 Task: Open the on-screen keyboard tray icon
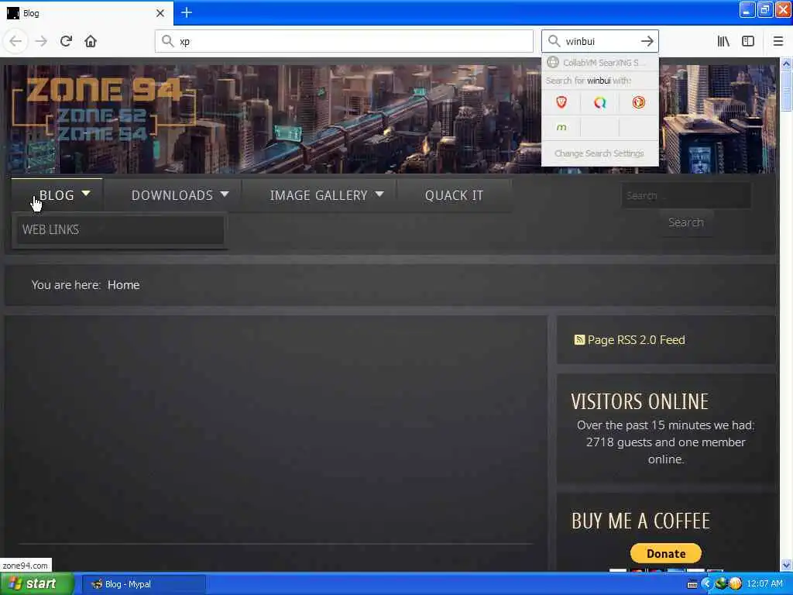point(692,584)
